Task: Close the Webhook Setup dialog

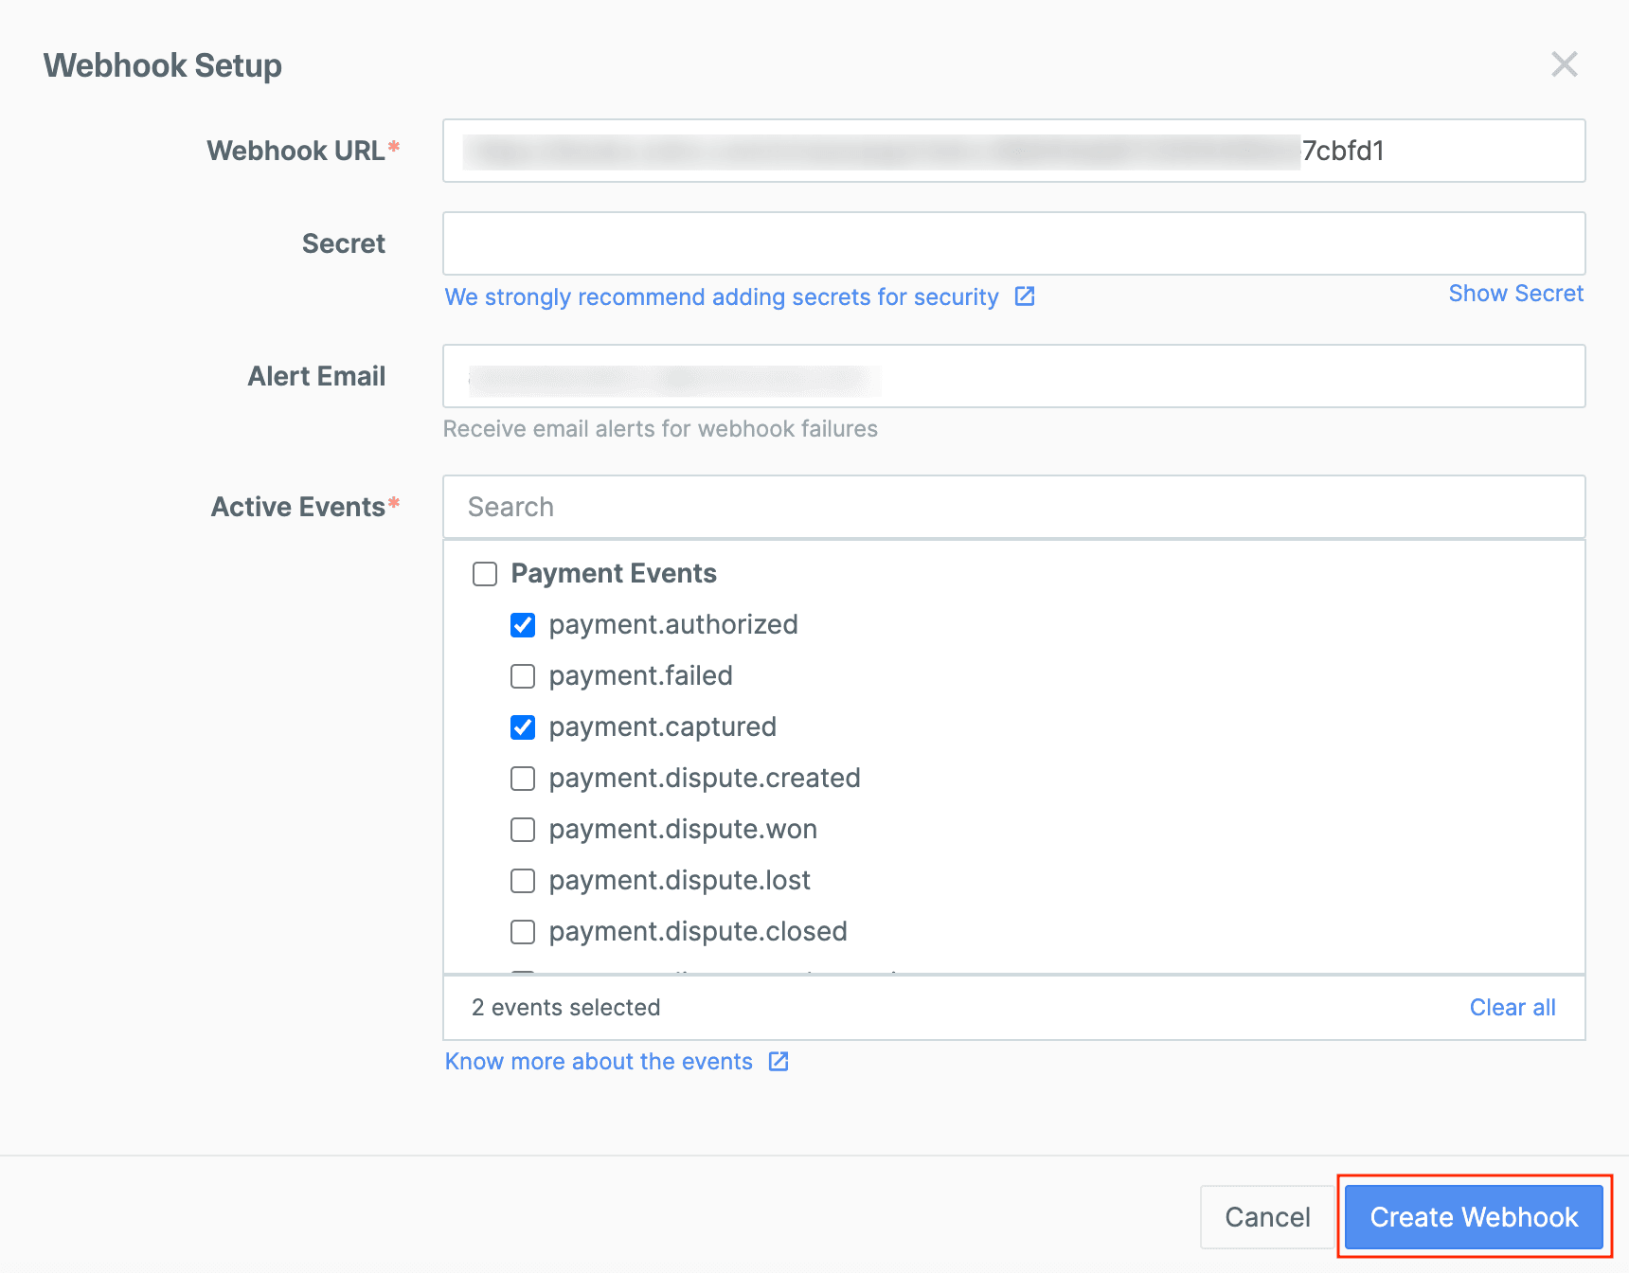Action: pyautogui.click(x=1564, y=64)
